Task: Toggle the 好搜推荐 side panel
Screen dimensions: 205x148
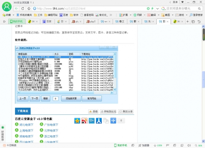Action: click(3, 134)
